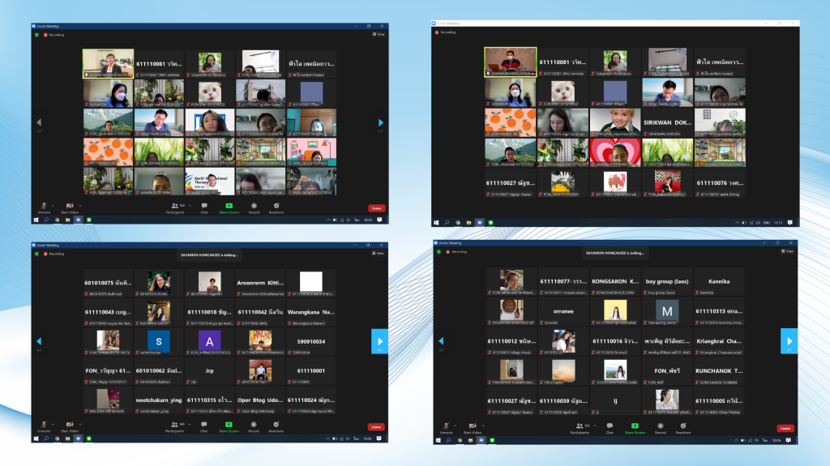This screenshot has height=466, width=830.
Task: Go to previous gallery page in bottom-left window
Action: [x=39, y=341]
